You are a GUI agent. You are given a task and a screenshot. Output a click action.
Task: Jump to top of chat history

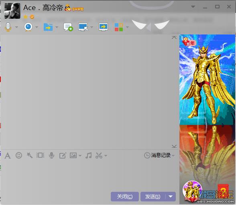click(174, 37)
